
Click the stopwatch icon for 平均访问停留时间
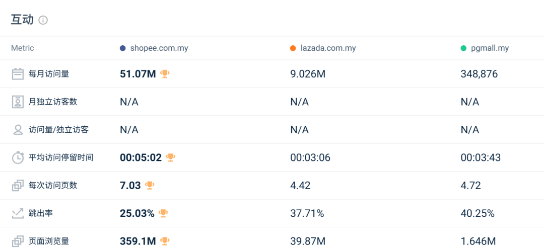point(18,157)
